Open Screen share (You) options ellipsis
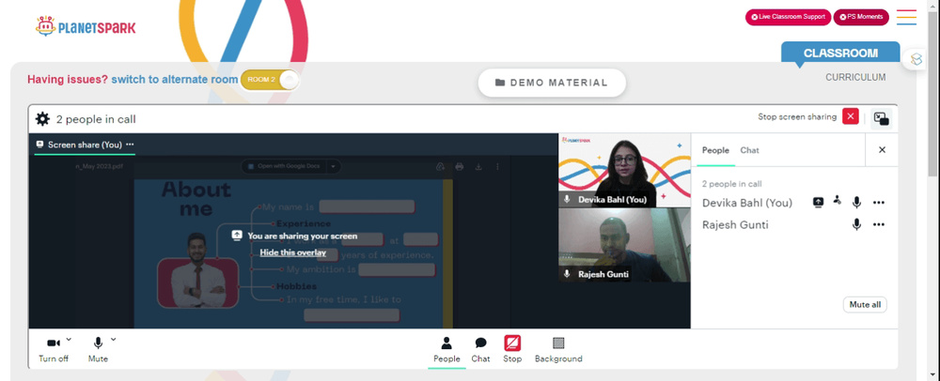This screenshot has height=381, width=940. (130, 145)
